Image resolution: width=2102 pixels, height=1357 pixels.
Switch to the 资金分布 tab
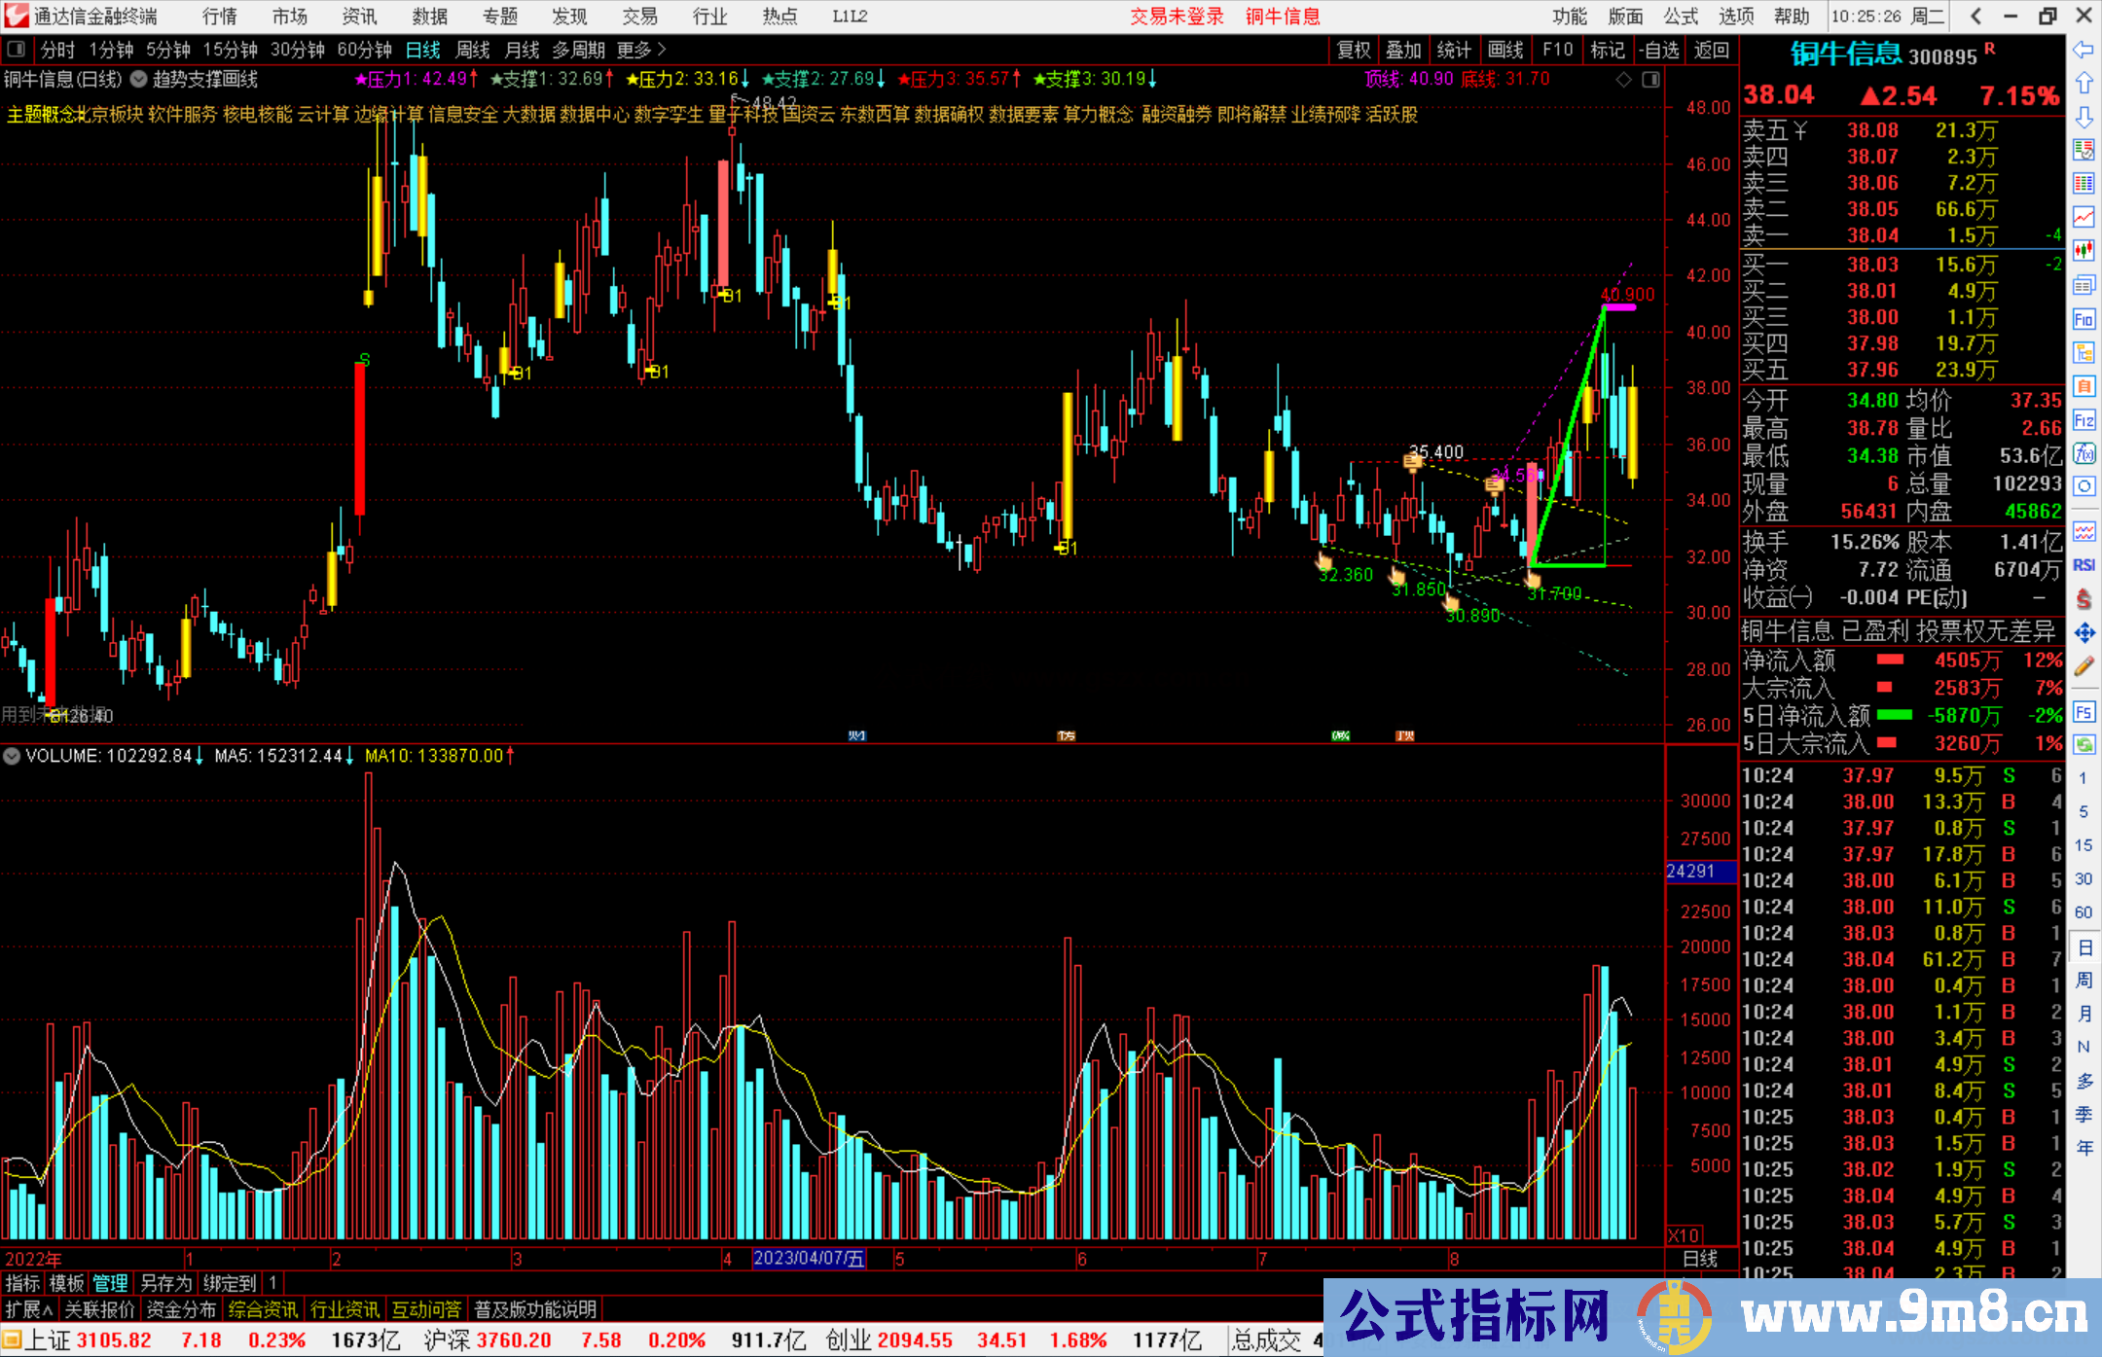tap(181, 1309)
